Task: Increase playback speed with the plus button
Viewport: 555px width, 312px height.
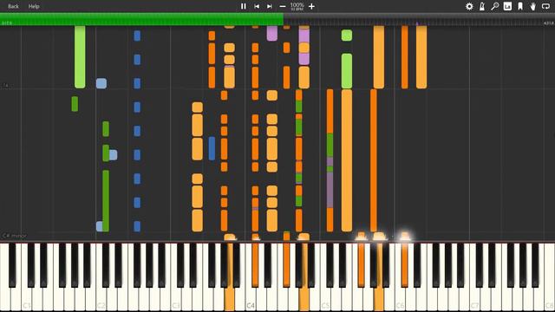Action: click(311, 6)
